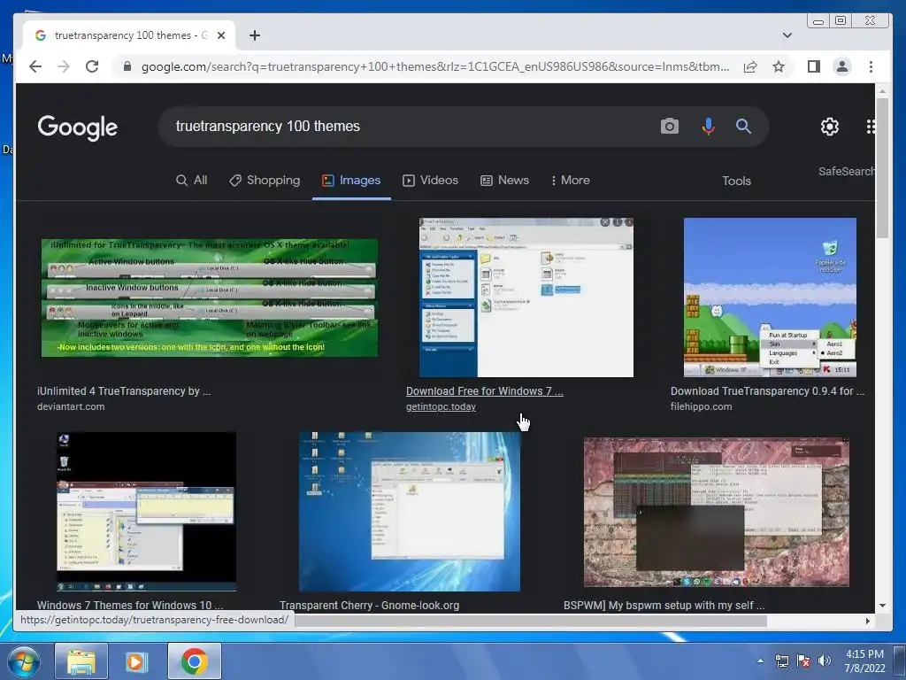Open 'BSPWM] My bspwm setup' link

[664, 606]
